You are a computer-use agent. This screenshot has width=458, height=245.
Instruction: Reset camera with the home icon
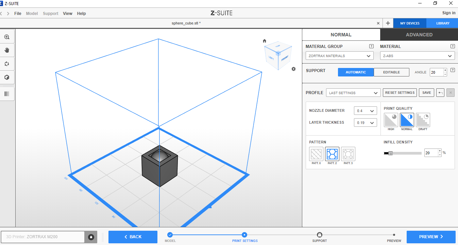click(265, 41)
